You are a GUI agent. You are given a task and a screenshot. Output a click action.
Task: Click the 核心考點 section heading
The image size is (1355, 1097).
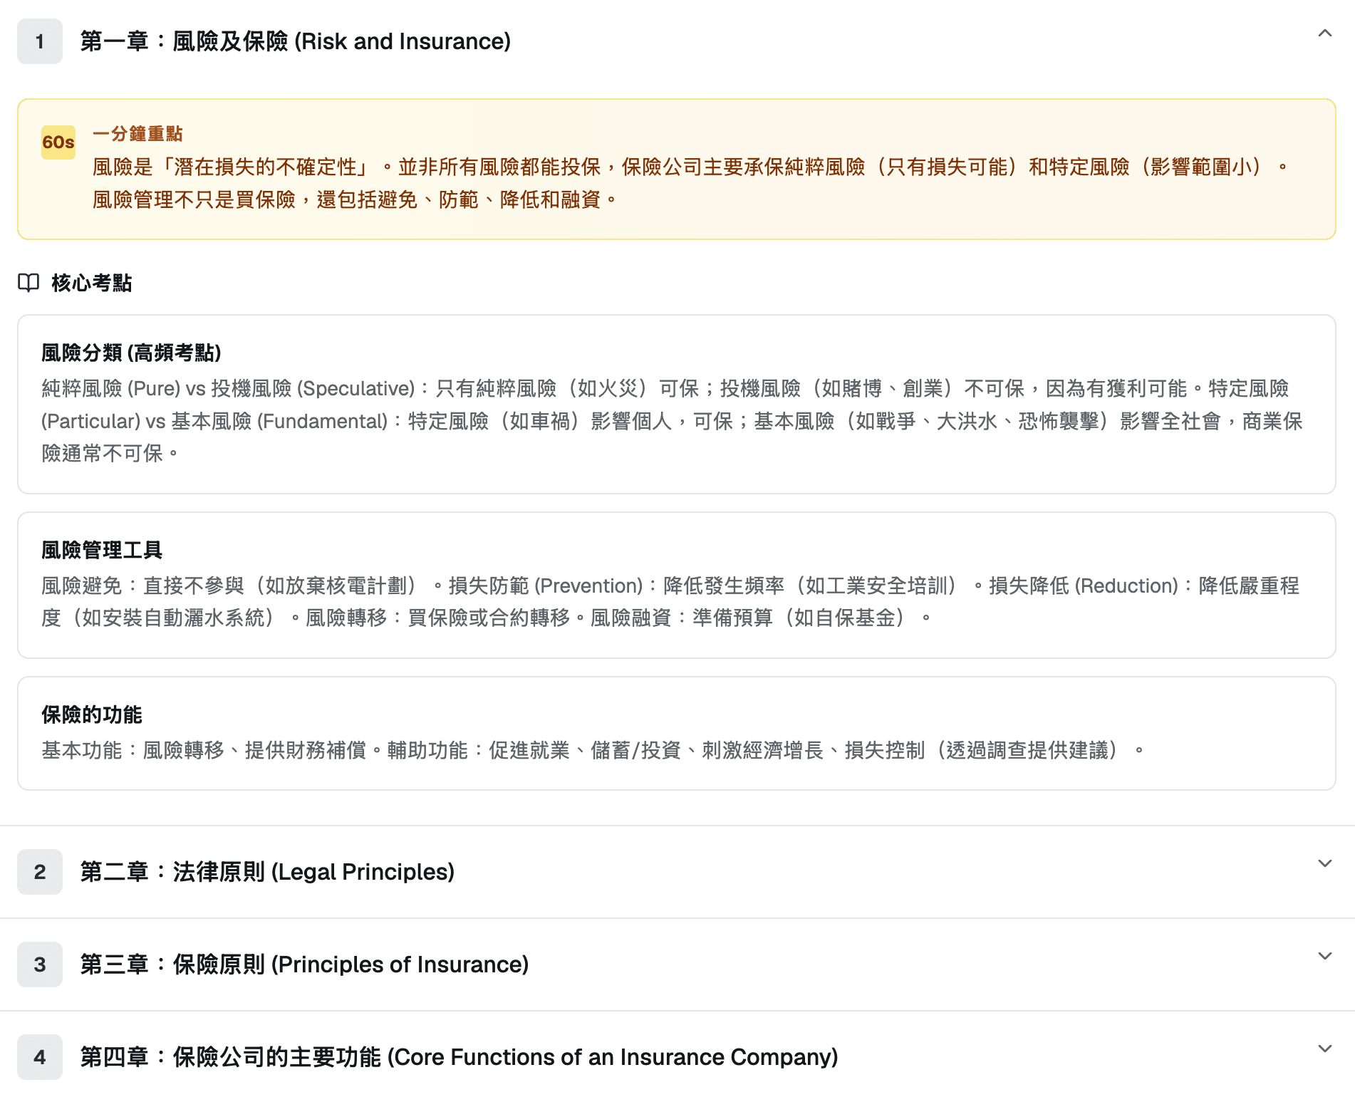(92, 283)
